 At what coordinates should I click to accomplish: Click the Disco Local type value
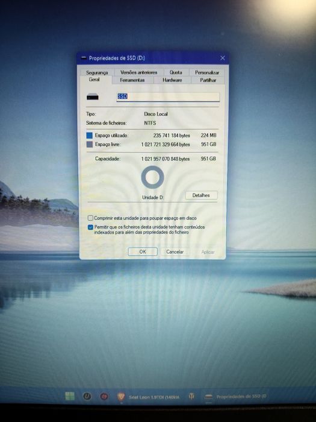click(x=156, y=114)
